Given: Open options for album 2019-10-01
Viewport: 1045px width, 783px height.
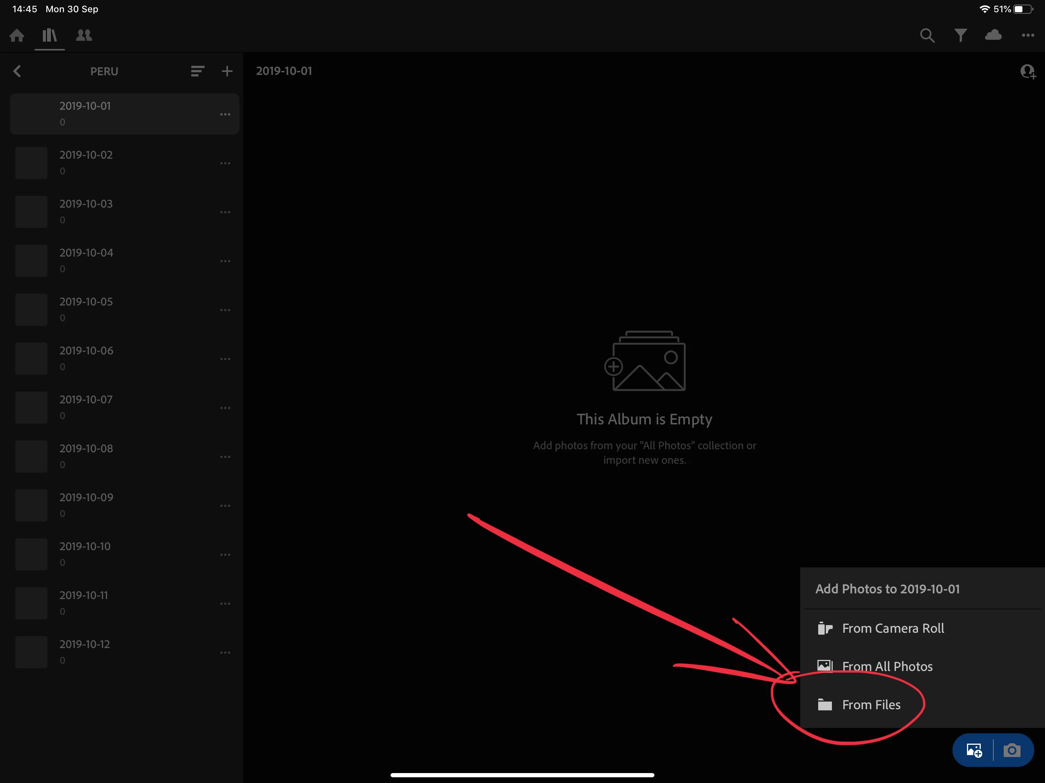Looking at the screenshot, I should coord(225,114).
